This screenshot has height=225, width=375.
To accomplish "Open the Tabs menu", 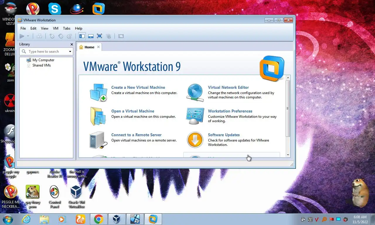I will pyautogui.click(x=67, y=28).
